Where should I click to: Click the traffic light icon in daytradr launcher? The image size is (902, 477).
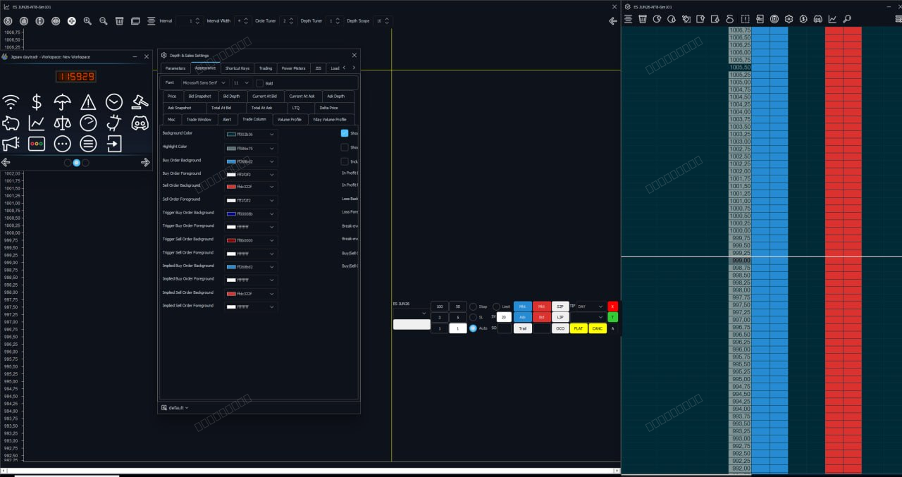coord(37,144)
